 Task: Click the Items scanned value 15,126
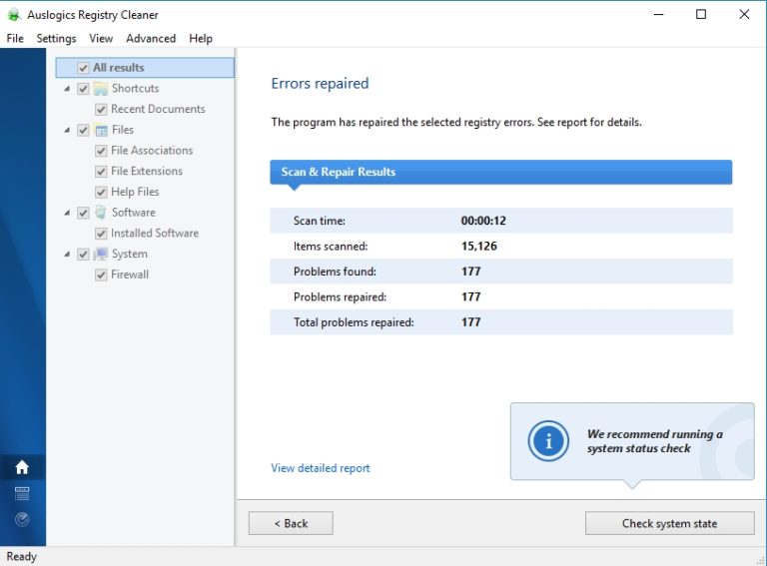[479, 246]
